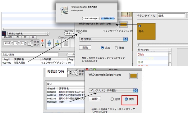
Task: Click the year 2010 stepper arrows
Action: [12, 43]
